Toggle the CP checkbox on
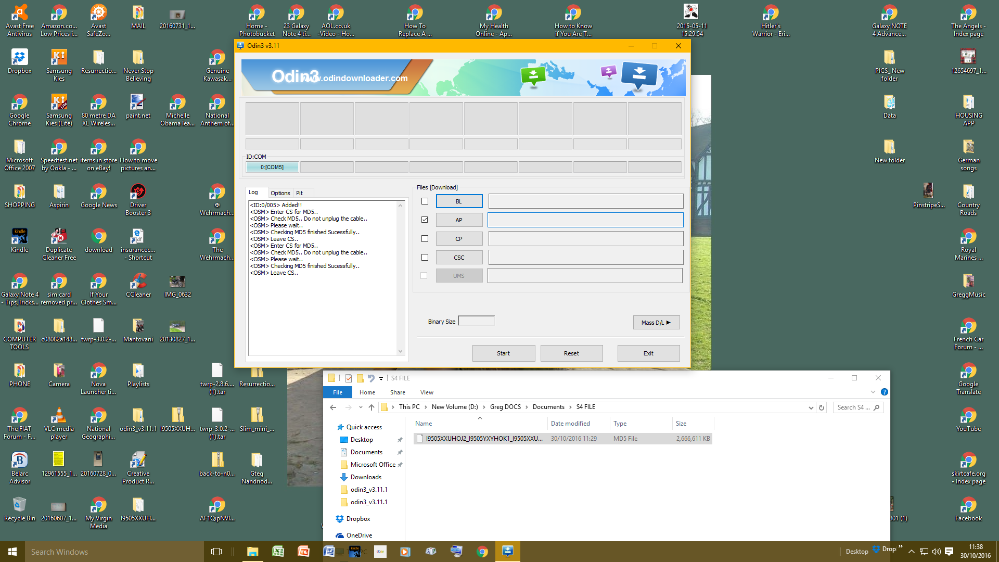The height and width of the screenshot is (562, 999). pos(425,238)
